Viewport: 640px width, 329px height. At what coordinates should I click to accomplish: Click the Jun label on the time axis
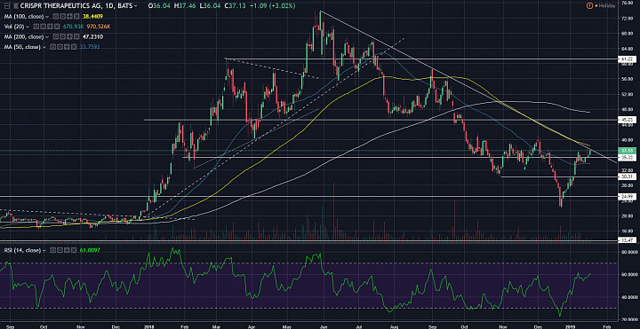[x=324, y=326]
